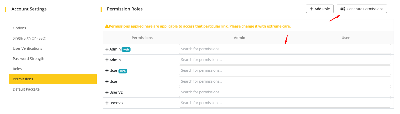Viewport: 400px width, 114px height.
Task: Expand the User web permission group
Action: (107, 71)
